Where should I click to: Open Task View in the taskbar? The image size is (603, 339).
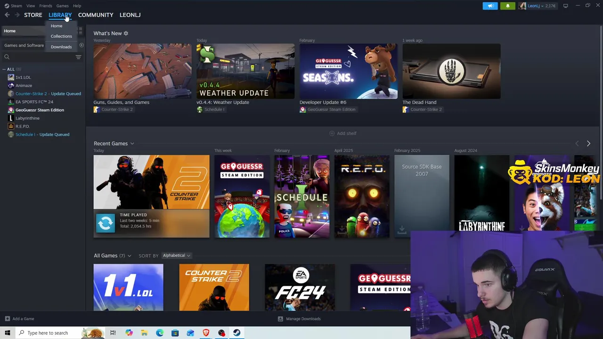[x=113, y=333]
